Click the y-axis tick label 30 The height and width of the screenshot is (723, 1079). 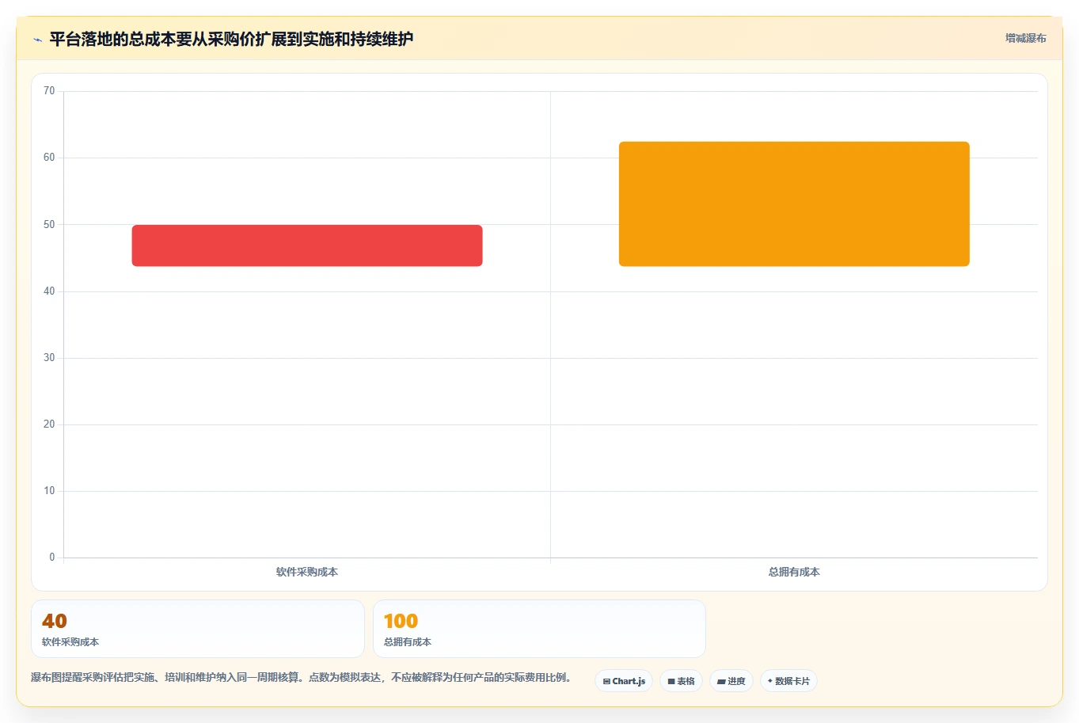click(x=49, y=358)
